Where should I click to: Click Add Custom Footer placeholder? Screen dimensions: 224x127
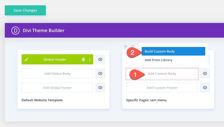162,88
